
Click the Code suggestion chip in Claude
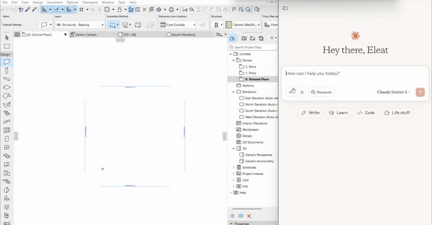click(x=366, y=112)
